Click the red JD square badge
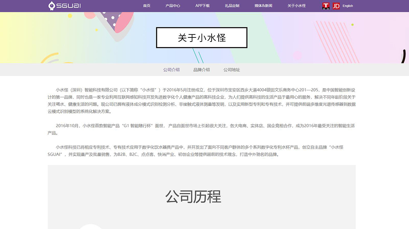 [x=336, y=6]
